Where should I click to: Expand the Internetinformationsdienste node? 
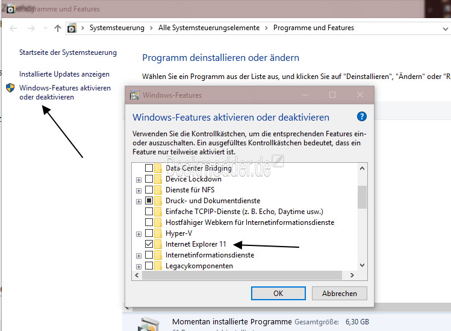138,256
